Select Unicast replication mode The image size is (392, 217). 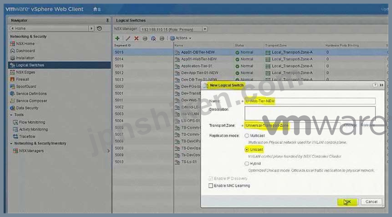tap(247, 149)
